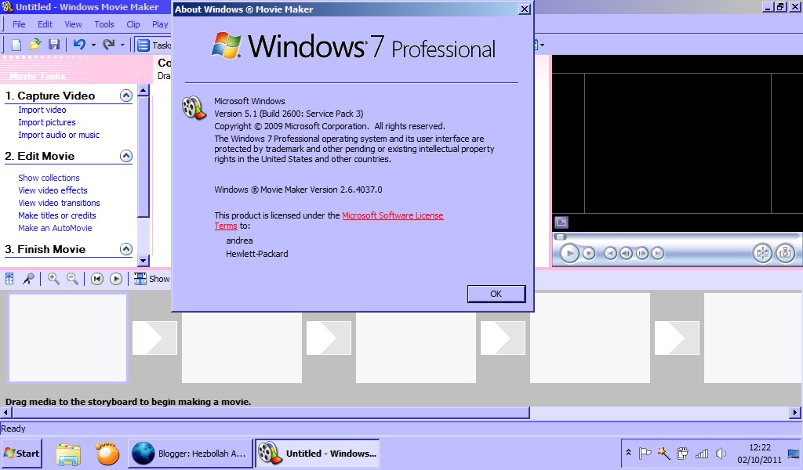Click the Narrate Timeline microphone icon
The image size is (803, 470).
(x=28, y=279)
